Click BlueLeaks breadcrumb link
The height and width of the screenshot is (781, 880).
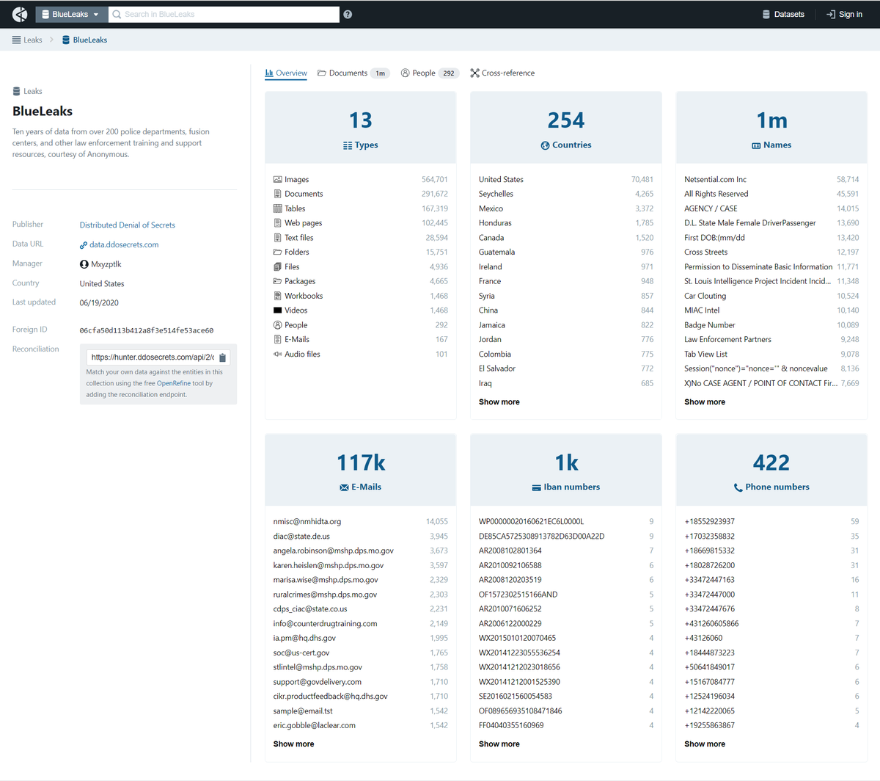point(84,40)
